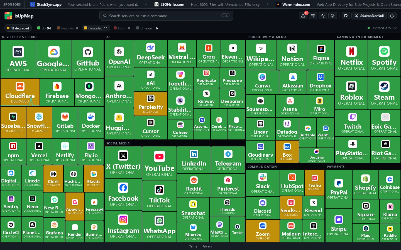
Task: Click the 11 degraded summary chip
Action: (18, 28)
